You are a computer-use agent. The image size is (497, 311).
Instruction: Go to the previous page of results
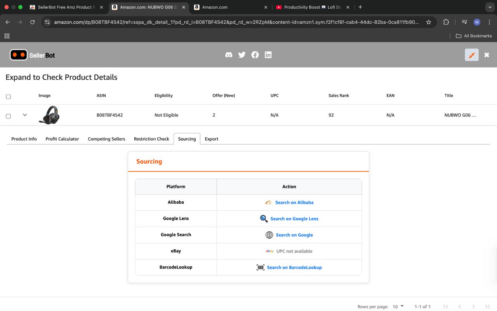[460, 307]
